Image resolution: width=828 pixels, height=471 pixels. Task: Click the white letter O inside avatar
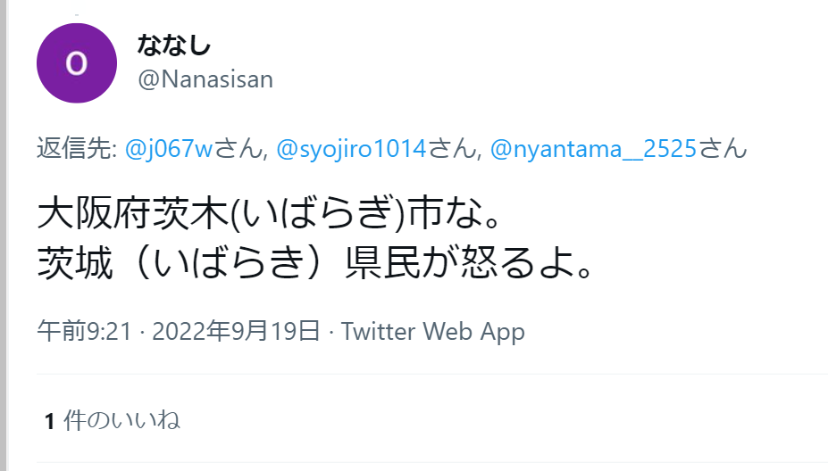click(x=77, y=64)
